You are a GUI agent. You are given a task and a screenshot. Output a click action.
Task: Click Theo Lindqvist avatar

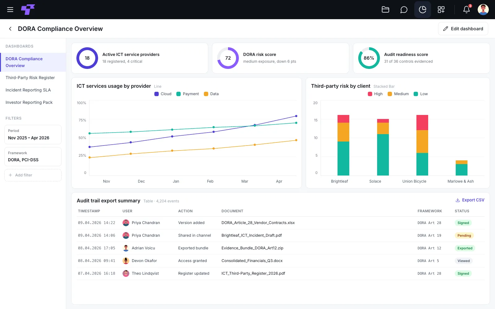click(126, 273)
